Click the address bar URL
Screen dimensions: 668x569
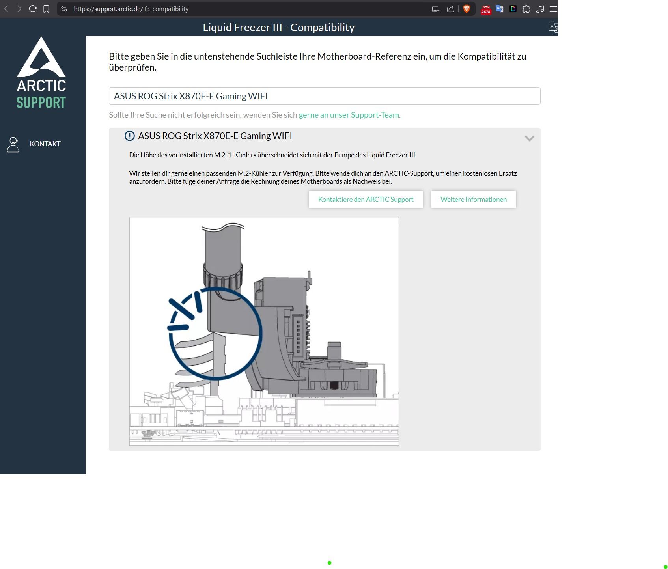point(131,9)
